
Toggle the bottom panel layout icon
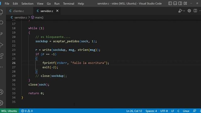pos(175,3)
